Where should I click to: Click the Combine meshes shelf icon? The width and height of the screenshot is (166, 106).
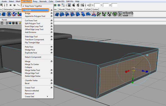pos(14,14)
